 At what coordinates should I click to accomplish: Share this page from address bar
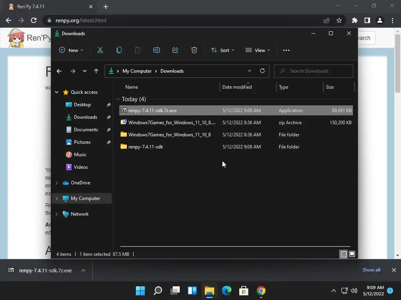click(x=327, y=20)
